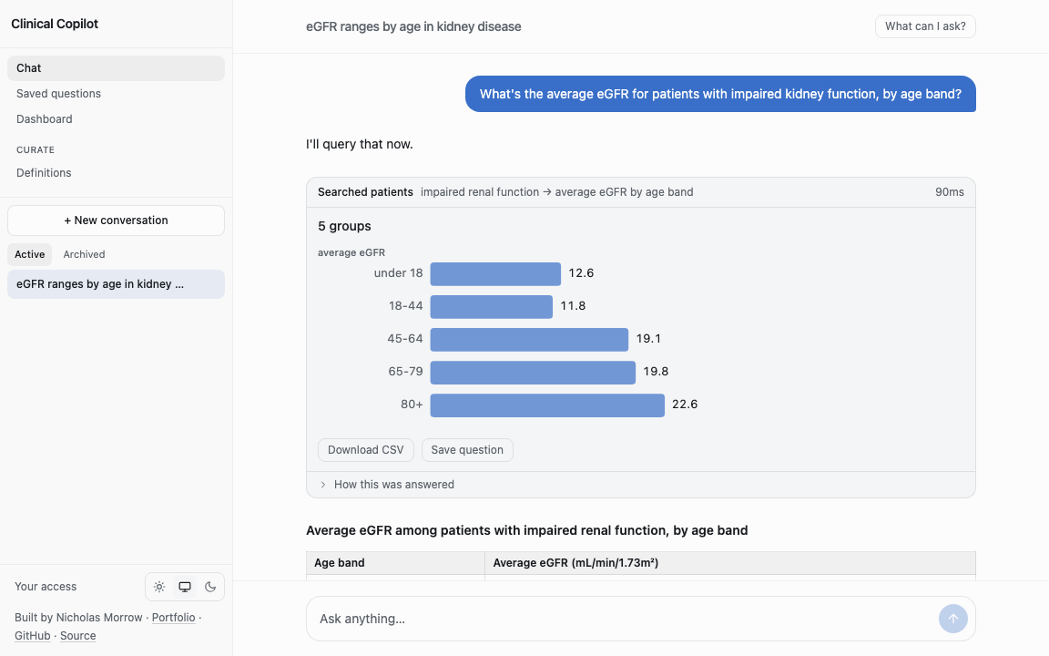Click the send arrow button
Viewport: 1049px width, 656px height.
[x=952, y=619]
